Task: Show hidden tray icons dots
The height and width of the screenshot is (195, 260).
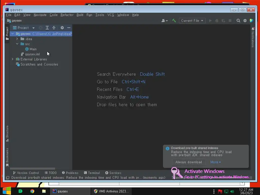Action: click(214, 191)
